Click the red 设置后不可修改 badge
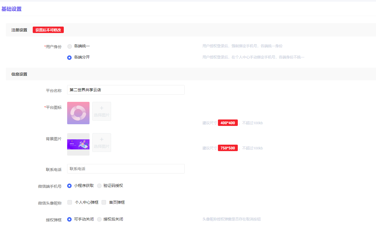Viewport: 376px width, 230px height. click(48, 30)
